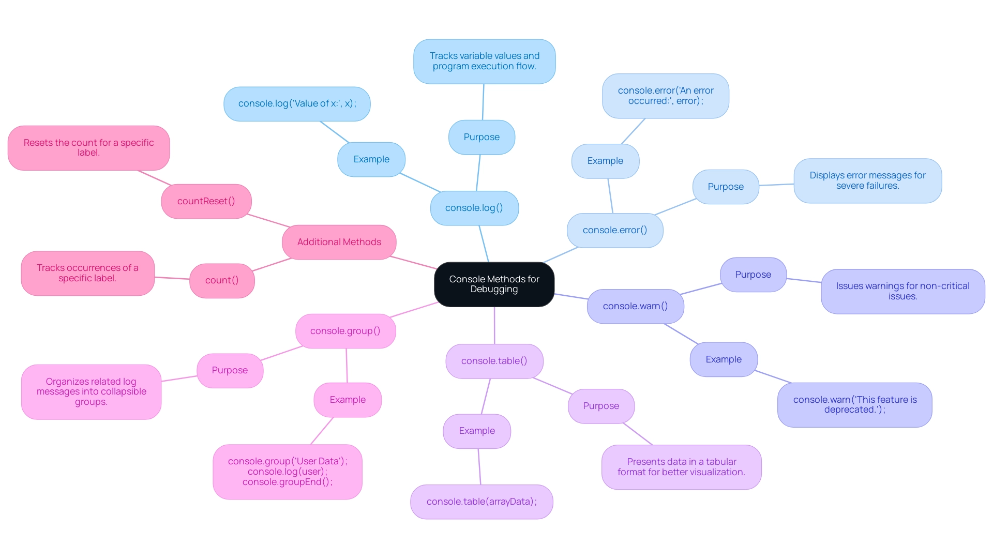Toggle display of console.error() Purpose
The height and width of the screenshot is (560, 993).
click(725, 185)
